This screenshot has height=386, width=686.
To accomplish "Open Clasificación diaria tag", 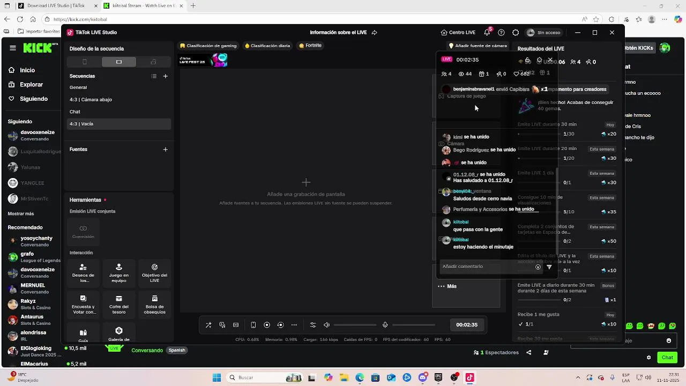I will (x=267, y=46).
